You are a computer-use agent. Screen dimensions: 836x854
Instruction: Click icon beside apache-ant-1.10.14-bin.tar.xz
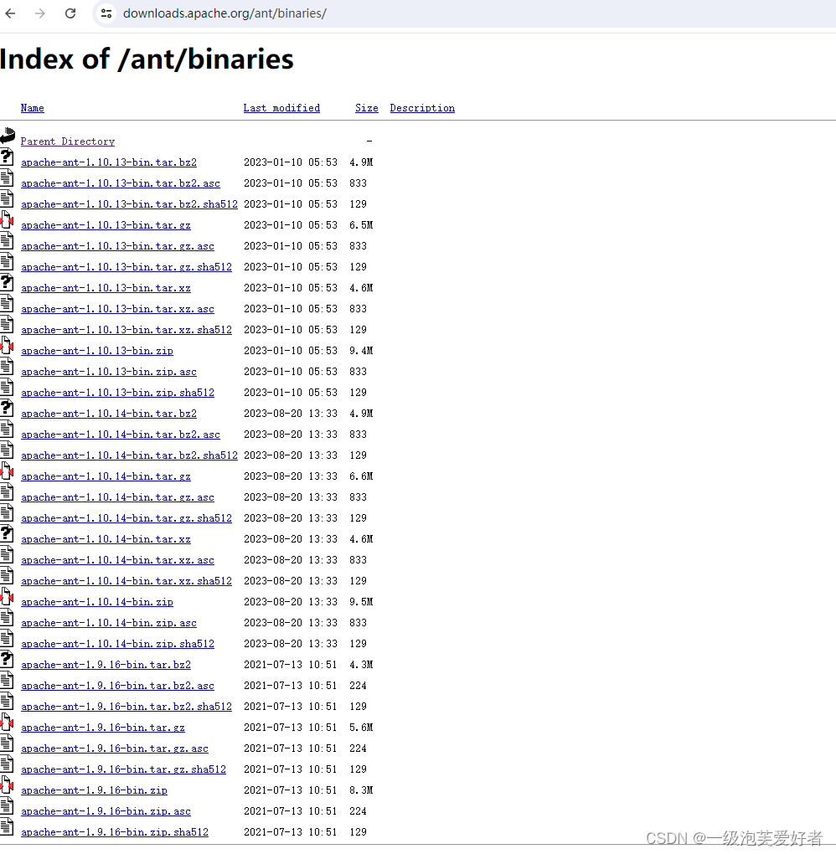pyautogui.click(x=7, y=534)
